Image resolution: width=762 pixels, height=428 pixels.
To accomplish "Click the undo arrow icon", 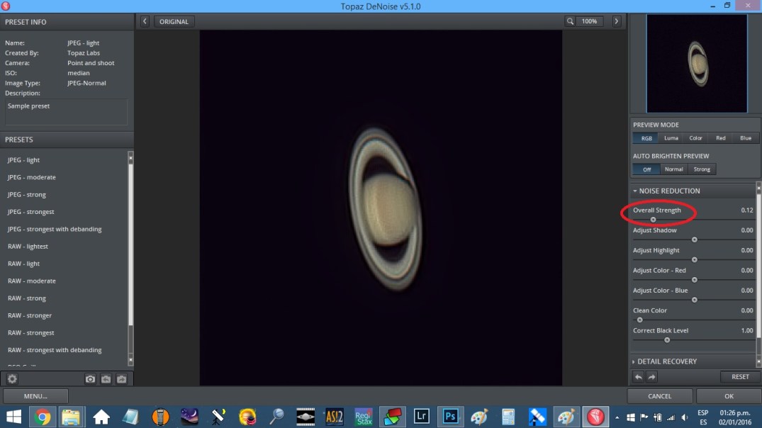I will pyautogui.click(x=639, y=377).
